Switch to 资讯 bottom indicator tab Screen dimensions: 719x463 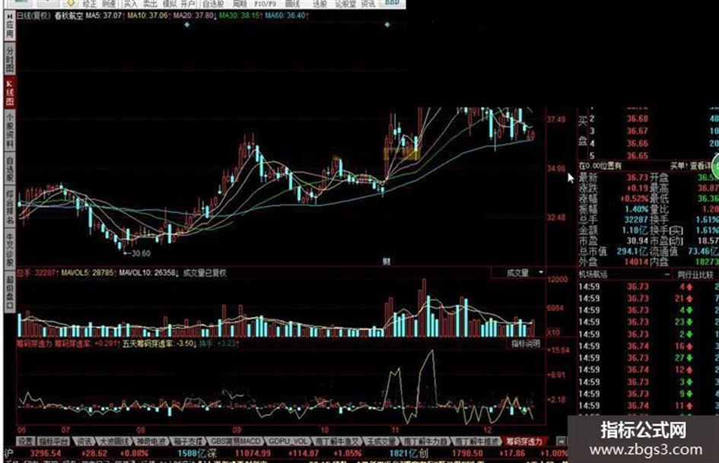coord(84,442)
